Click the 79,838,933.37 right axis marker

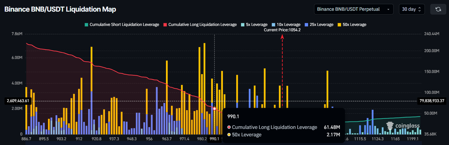tap(432, 101)
